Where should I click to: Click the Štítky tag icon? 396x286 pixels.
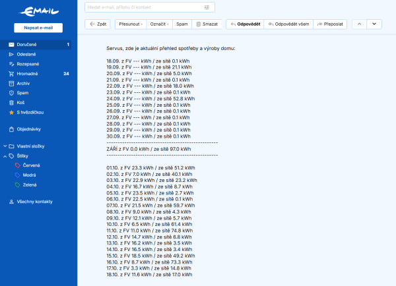click(11, 156)
